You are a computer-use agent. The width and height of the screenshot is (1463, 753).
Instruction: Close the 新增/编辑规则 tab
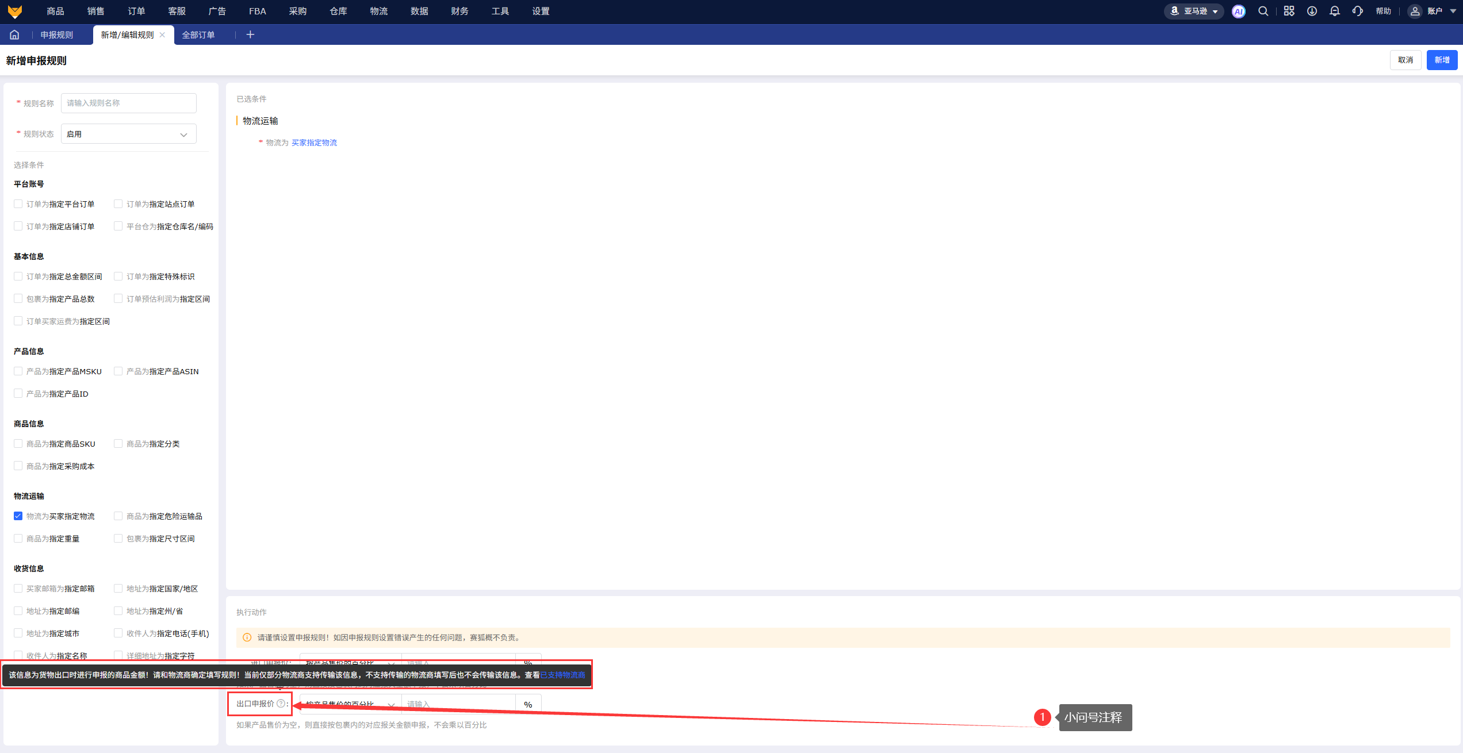(x=163, y=35)
